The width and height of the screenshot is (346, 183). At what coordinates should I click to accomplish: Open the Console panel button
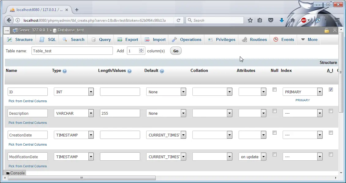(x=15, y=173)
